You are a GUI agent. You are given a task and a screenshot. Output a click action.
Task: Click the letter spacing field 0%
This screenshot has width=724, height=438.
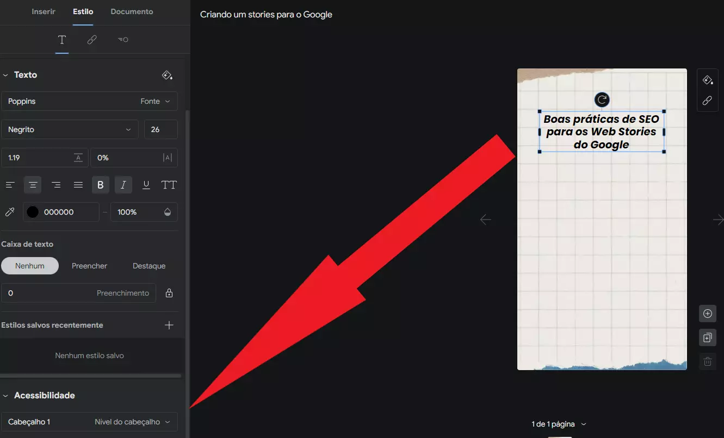pyautogui.click(x=134, y=158)
